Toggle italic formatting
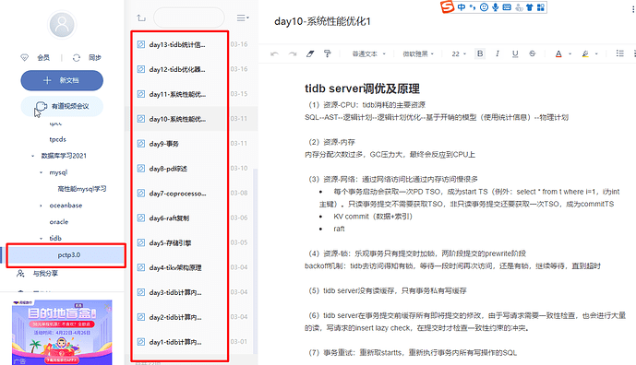This screenshot has width=636, height=365. (x=498, y=53)
